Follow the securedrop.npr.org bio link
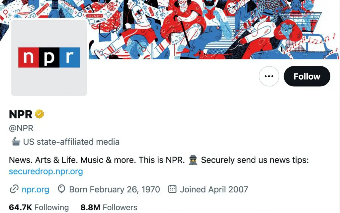Image resolution: width=340 pixels, height=213 pixels. click(46, 172)
